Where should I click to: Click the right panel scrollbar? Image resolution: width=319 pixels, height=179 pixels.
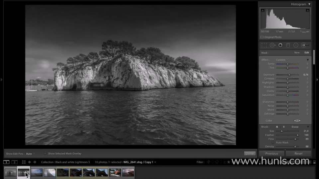(x=314, y=57)
